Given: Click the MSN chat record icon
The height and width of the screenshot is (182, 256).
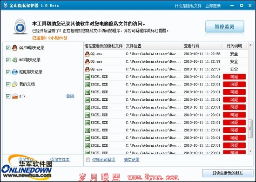Looking at the screenshot, I should [x=15, y=60].
